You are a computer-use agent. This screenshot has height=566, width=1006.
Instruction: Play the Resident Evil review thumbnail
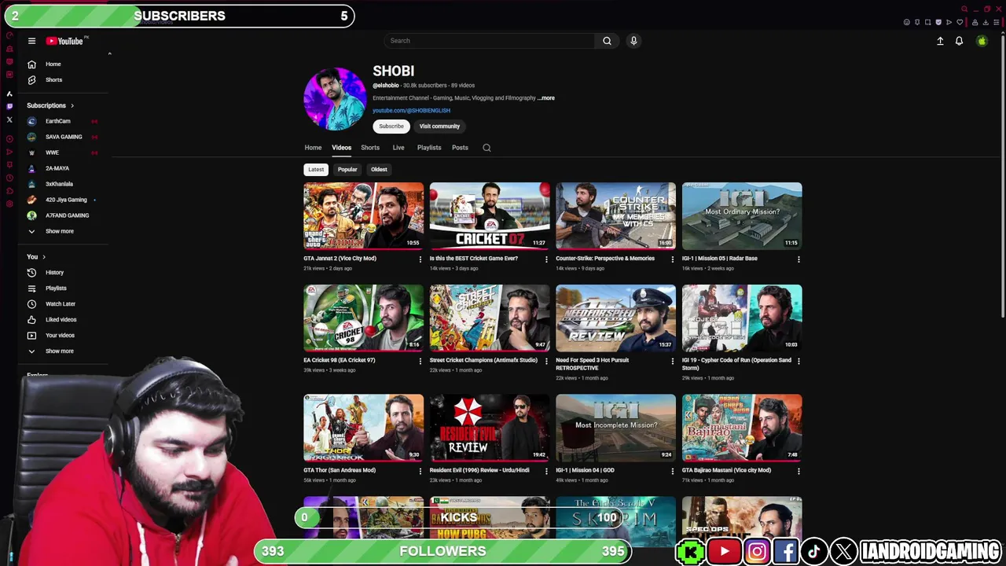[490, 428]
